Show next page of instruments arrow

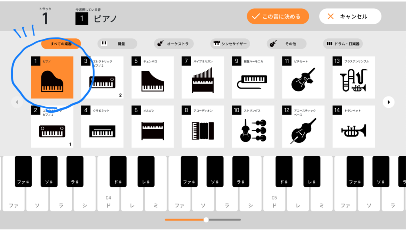tap(389, 102)
